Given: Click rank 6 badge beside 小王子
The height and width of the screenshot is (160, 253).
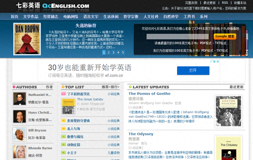Looking at the screenshot, I should [63, 152].
